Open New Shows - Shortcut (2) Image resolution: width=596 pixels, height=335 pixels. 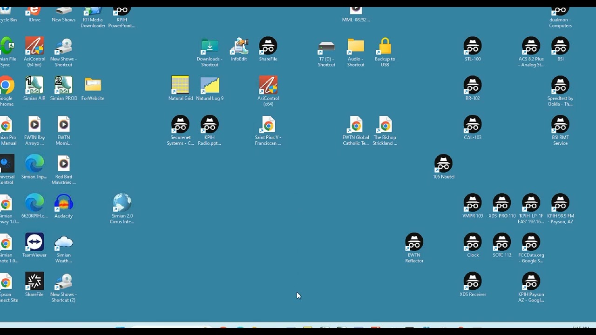[63, 287]
